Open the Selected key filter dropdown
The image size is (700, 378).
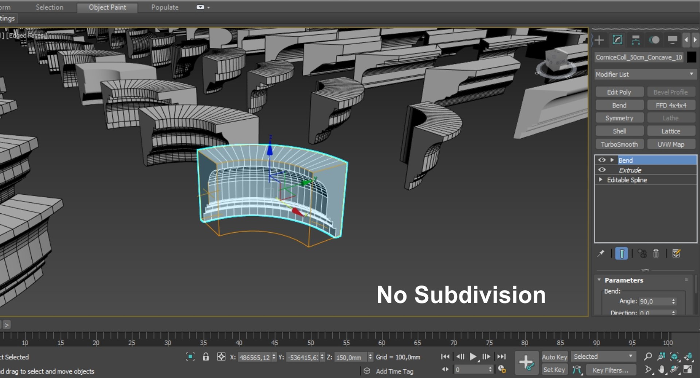coord(603,357)
